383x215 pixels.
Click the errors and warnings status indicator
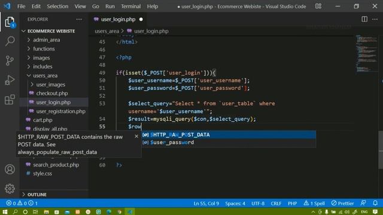coord(22,203)
